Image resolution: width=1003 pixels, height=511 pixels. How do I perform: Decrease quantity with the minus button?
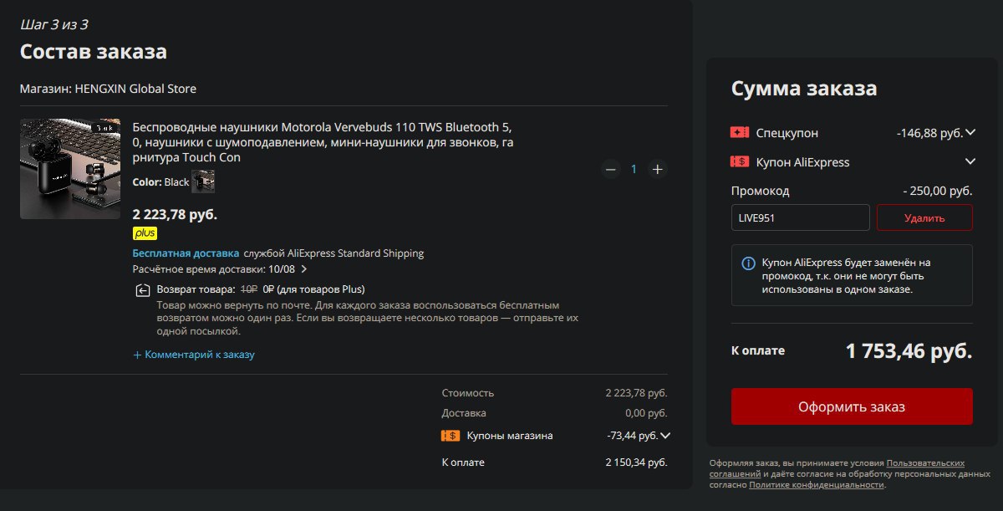tap(611, 170)
